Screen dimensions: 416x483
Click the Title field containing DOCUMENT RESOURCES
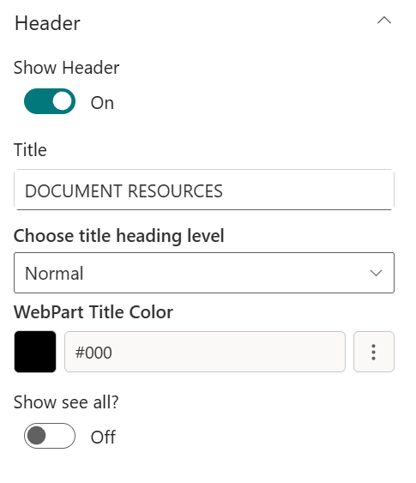204,190
